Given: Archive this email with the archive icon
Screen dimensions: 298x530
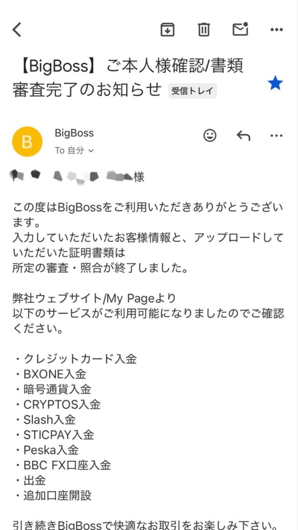Looking at the screenshot, I should [167, 30].
